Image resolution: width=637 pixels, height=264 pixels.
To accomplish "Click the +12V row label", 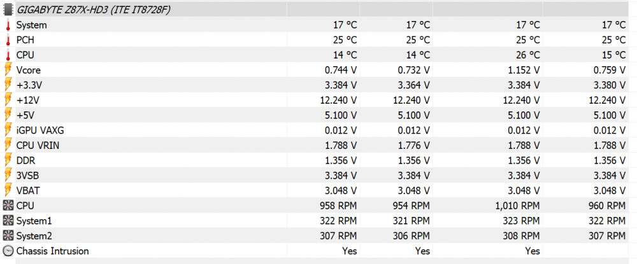I will tap(27, 100).
